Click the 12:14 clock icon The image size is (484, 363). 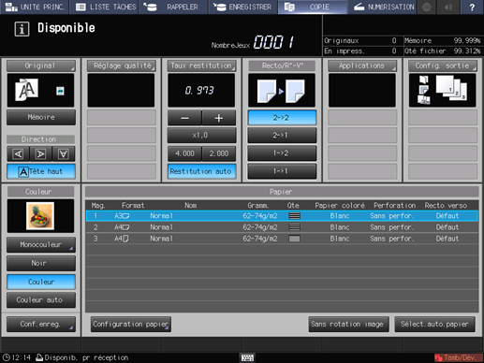7,357
